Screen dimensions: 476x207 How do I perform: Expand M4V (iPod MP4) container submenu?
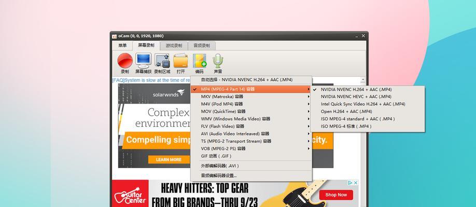[251, 104]
